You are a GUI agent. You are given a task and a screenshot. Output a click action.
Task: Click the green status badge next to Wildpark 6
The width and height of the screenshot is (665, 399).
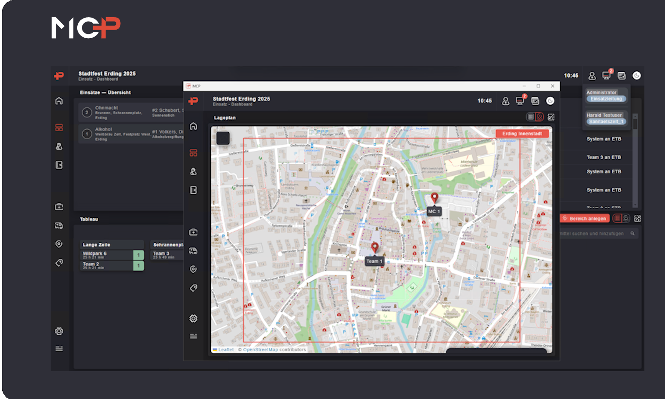(x=138, y=255)
